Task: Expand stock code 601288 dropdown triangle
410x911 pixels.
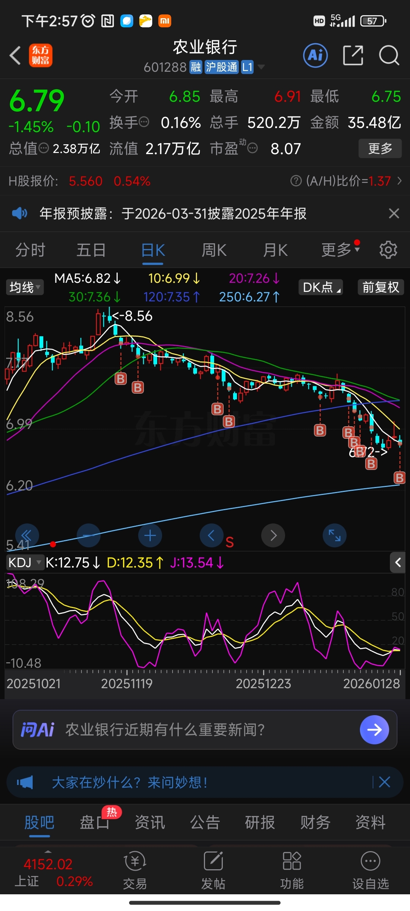Action: click(x=261, y=67)
